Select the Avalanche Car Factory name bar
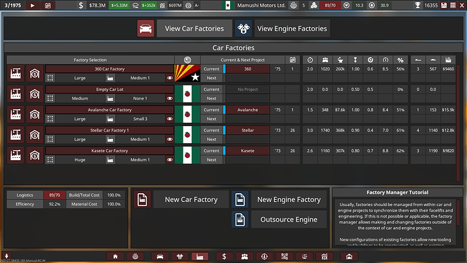The height and width of the screenshot is (263, 467). [x=110, y=110]
